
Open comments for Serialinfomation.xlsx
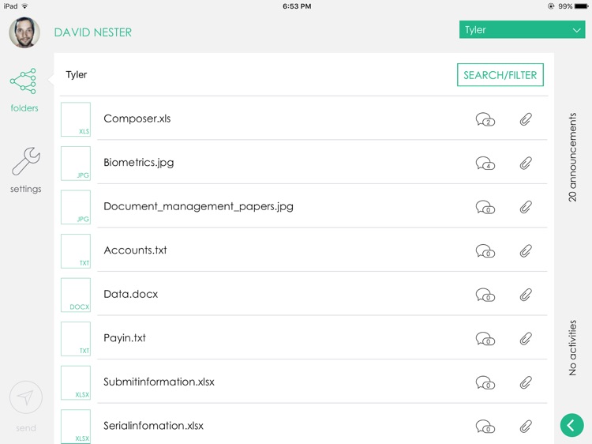click(485, 427)
